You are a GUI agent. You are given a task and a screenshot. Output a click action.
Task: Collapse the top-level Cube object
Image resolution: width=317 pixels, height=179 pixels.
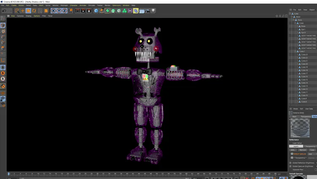coord(290,14)
